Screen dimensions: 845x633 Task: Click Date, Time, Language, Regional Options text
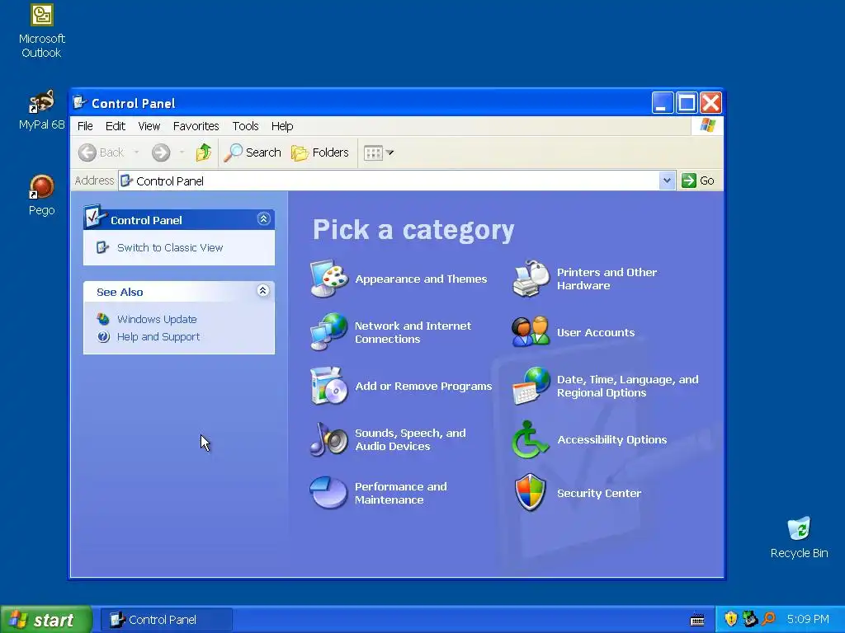627,386
